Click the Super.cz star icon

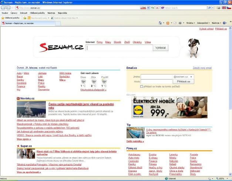[x=18, y=146]
